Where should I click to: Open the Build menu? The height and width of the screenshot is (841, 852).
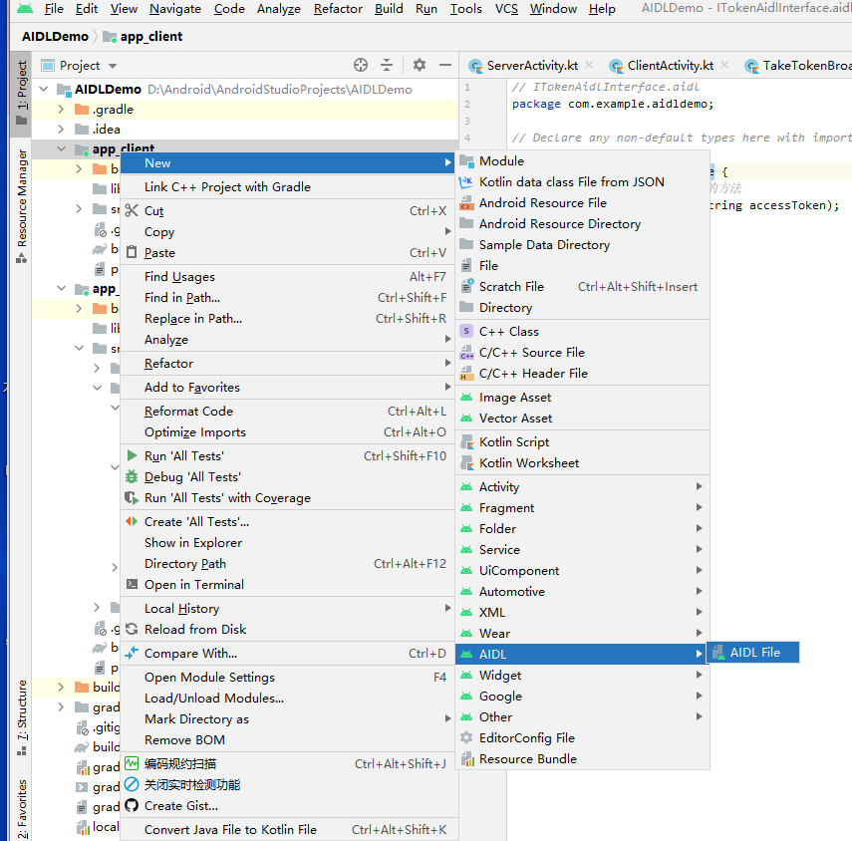[389, 9]
